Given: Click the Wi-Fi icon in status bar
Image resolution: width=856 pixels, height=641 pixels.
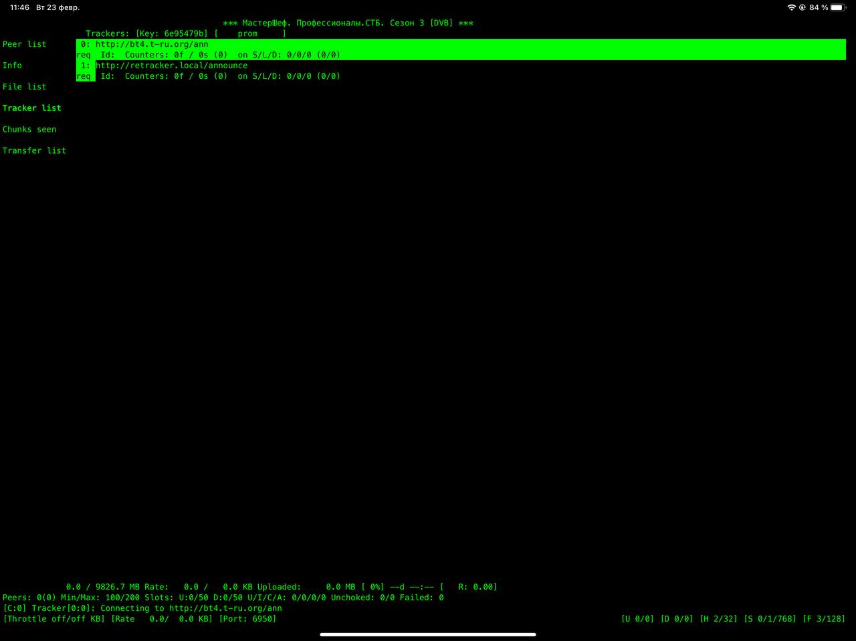Looking at the screenshot, I should (792, 7).
